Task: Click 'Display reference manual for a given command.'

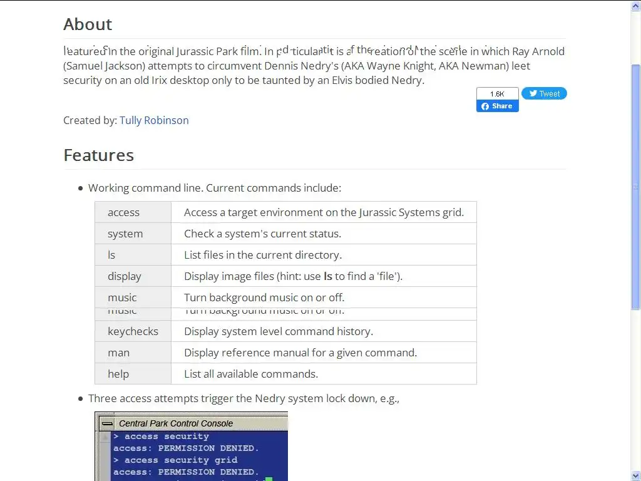Action: [300, 353]
